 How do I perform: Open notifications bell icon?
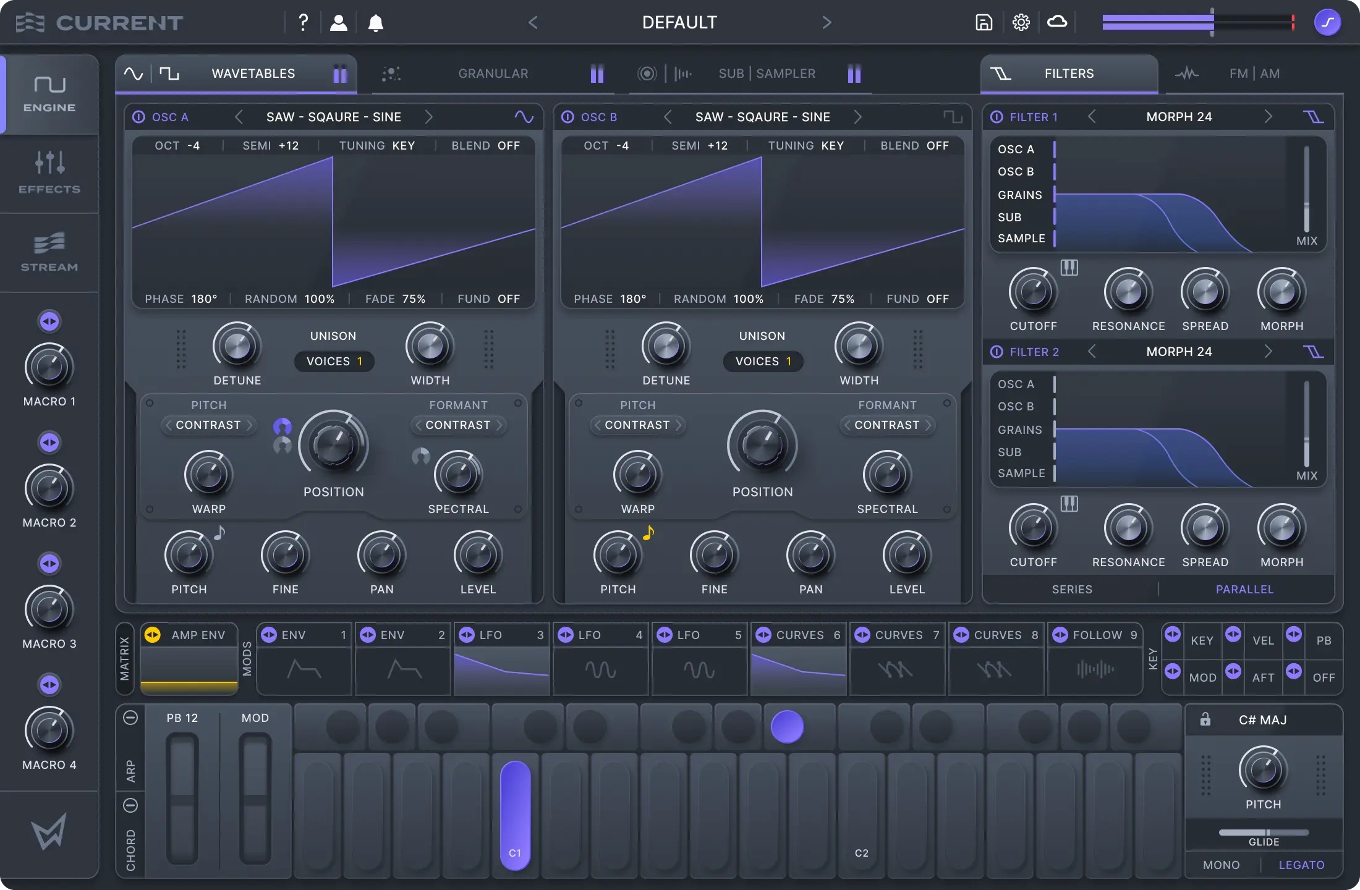coord(376,23)
